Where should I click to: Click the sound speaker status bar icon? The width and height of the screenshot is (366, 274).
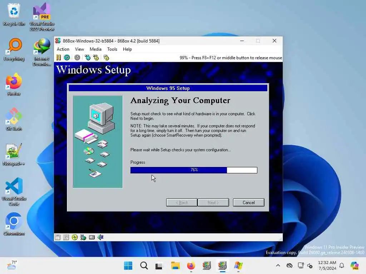click(x=100, y=237)
